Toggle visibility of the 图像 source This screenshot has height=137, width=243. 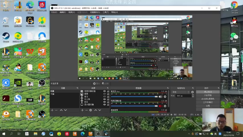[104, 94]
